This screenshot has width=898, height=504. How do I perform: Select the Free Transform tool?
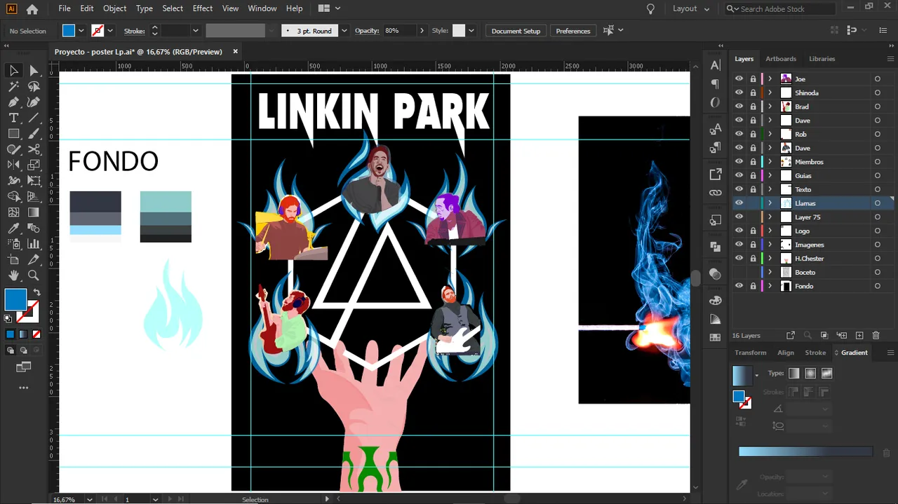point(34,181)
